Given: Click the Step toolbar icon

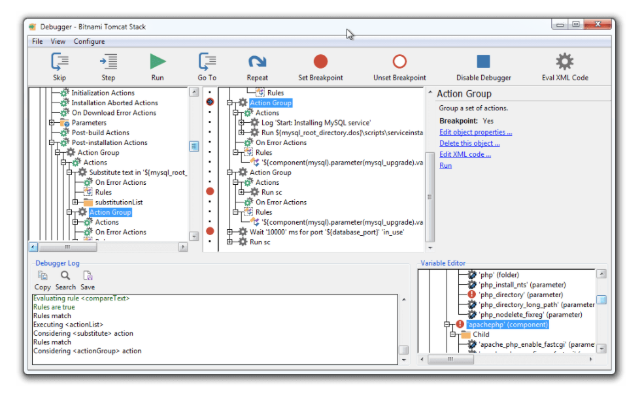Looking at the screenshot, I should click(109, 62).
